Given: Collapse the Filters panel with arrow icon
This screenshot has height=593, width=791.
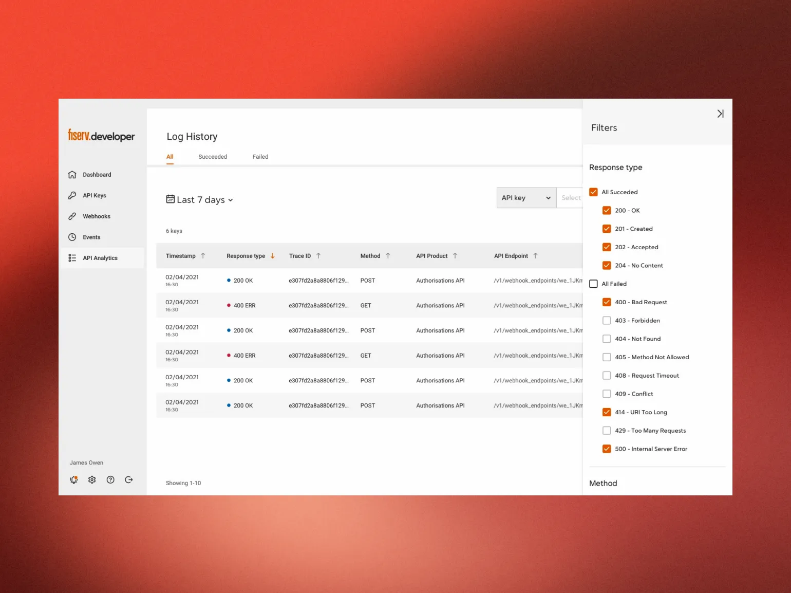Looking at the screenshot, I should point(721,114).
